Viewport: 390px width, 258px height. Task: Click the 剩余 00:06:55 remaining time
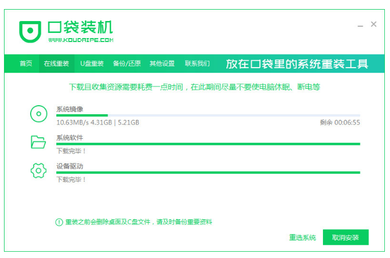[x=340, y=123]
